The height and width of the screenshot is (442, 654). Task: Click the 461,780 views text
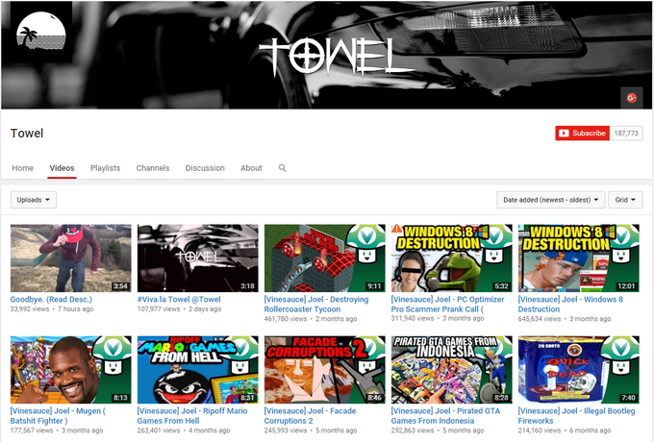pos(286,319)
